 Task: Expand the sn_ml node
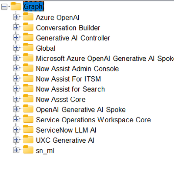16,150
